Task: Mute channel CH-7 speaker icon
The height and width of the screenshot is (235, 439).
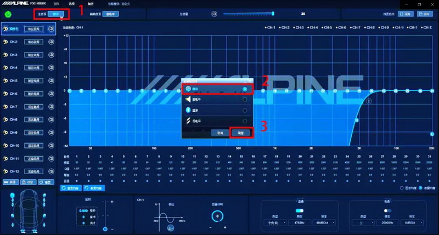Action: click(x=51, y=106)
